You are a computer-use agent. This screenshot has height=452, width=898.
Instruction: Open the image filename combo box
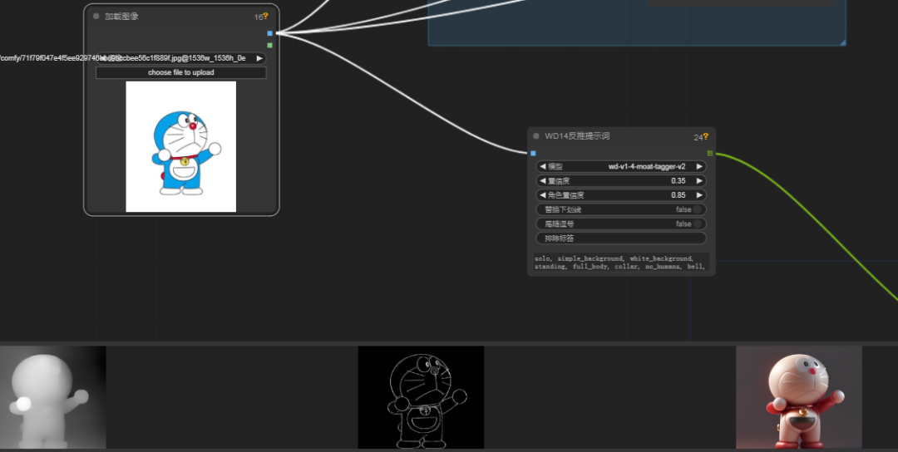click(x=181, y=58)
